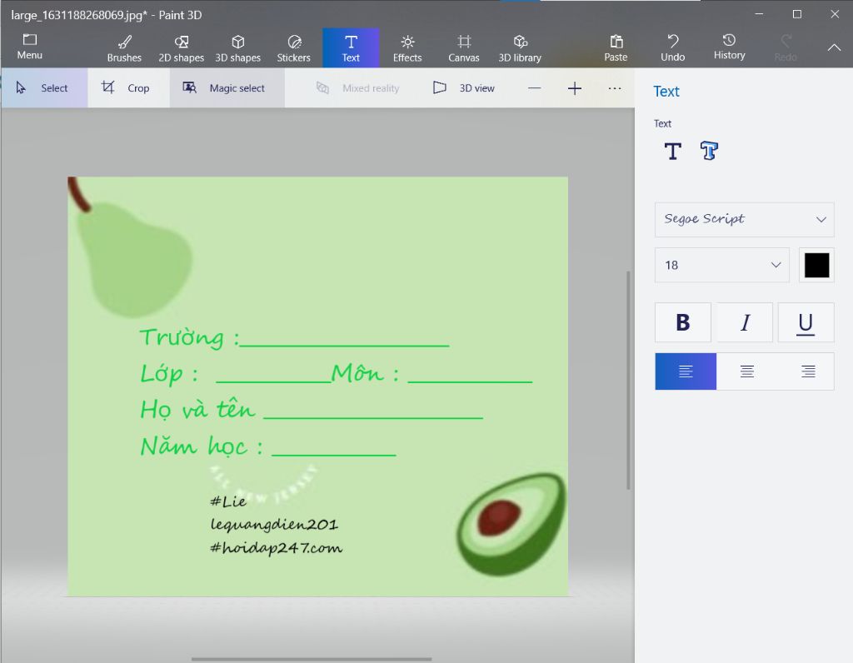Image resolution: width=853 pixels, height=663 pixels.
Task: Maximize the Paint 3D window
Action: tap(797, 14)
